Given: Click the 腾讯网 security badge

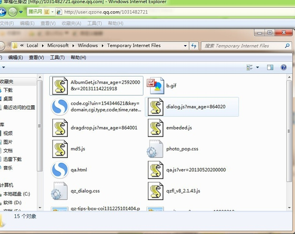Looking at the screenshot, I should tap(39, 12).
